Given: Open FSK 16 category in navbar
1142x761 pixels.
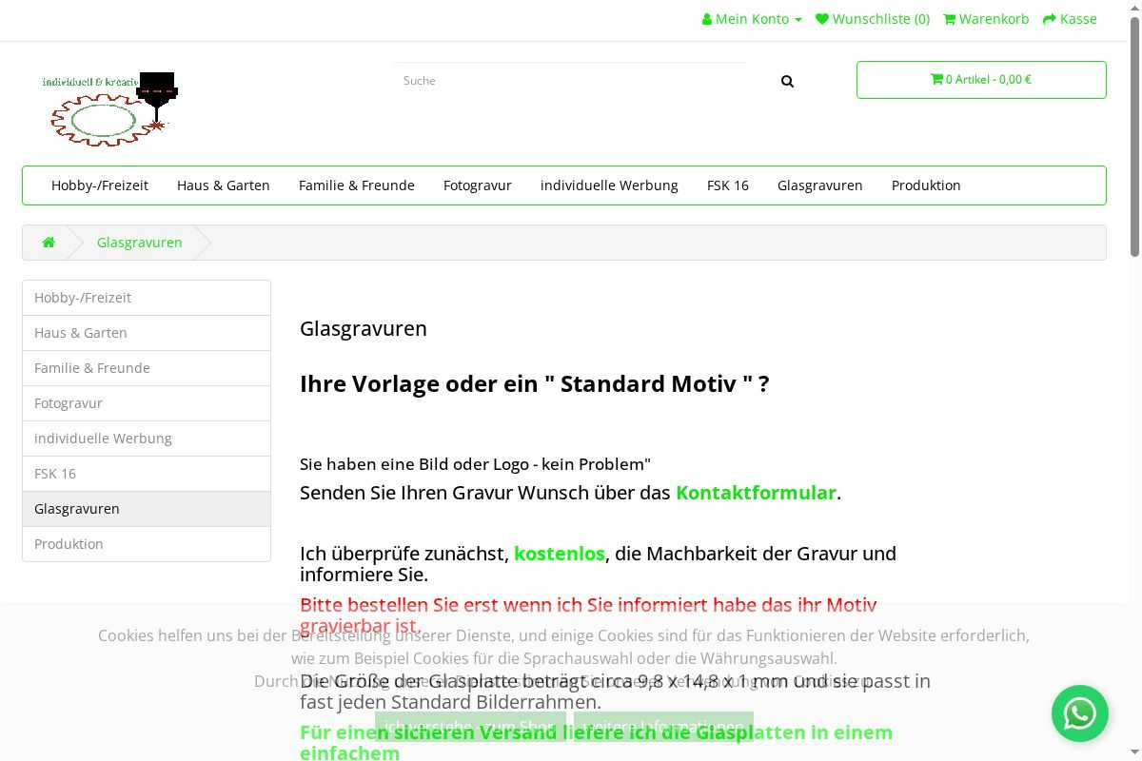Looking at the screenshot, I should coord(728,185).
